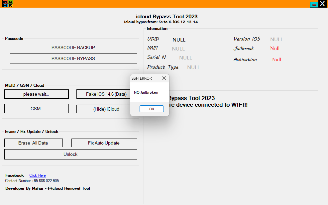Click the Information group title
Viewport: 328px width, 205px height.
click(x=157, y=29)
